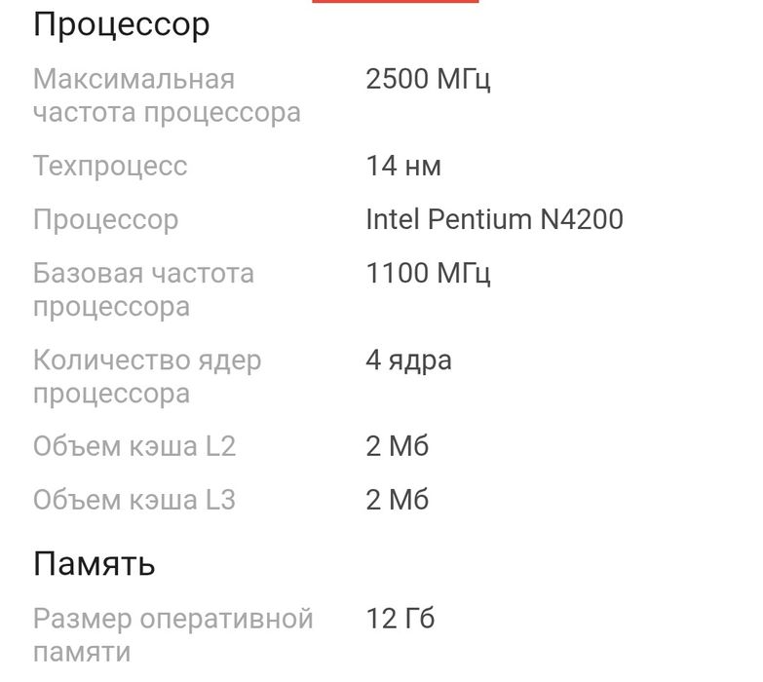The width and height of the screenshot is (763, 682).
Task: Tap the "Объем кэша L2" label
Action: [x=134, y=447]
